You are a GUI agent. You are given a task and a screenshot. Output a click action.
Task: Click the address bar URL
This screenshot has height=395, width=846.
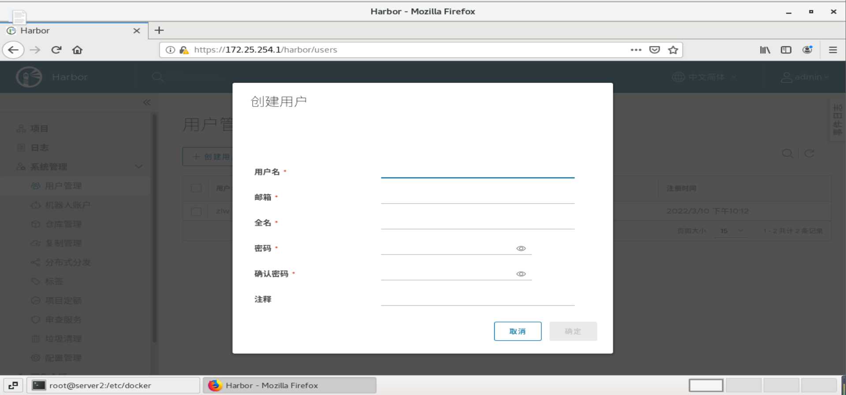click(x=265, y=50)
